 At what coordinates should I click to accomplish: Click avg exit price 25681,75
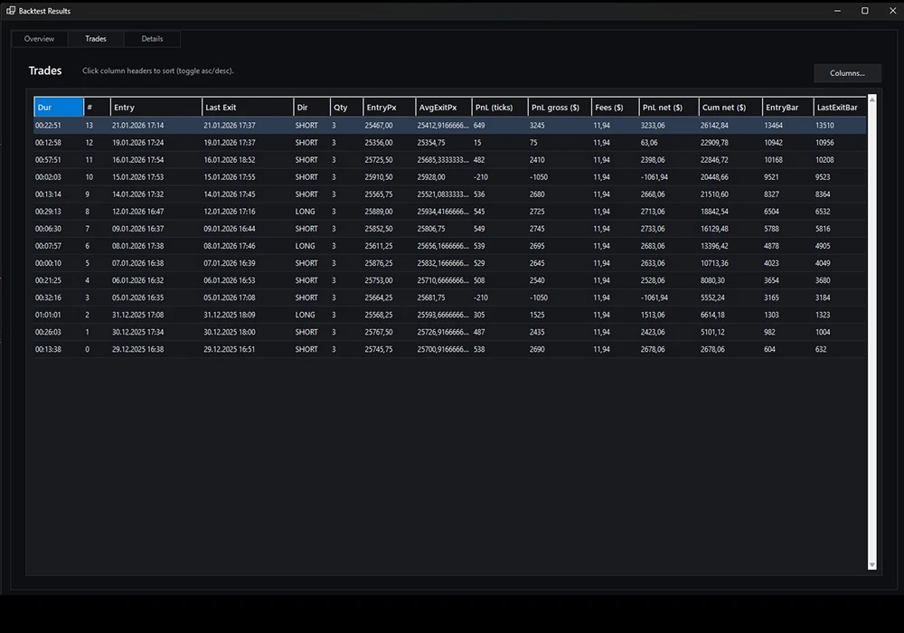(431, 298)
